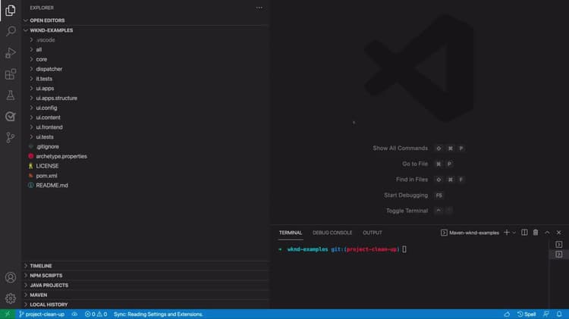This screenshot has height=319, width=569.
Task: Open the Testing flask view
Action: tap(11, 95)
